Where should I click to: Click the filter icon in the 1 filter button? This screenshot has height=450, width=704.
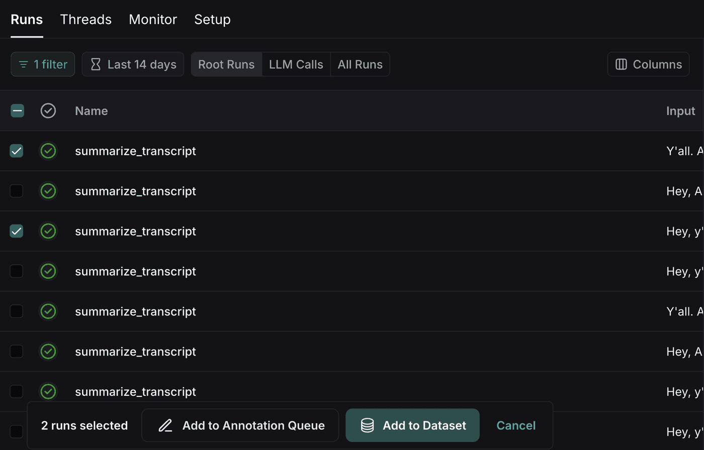click(23, 64)
